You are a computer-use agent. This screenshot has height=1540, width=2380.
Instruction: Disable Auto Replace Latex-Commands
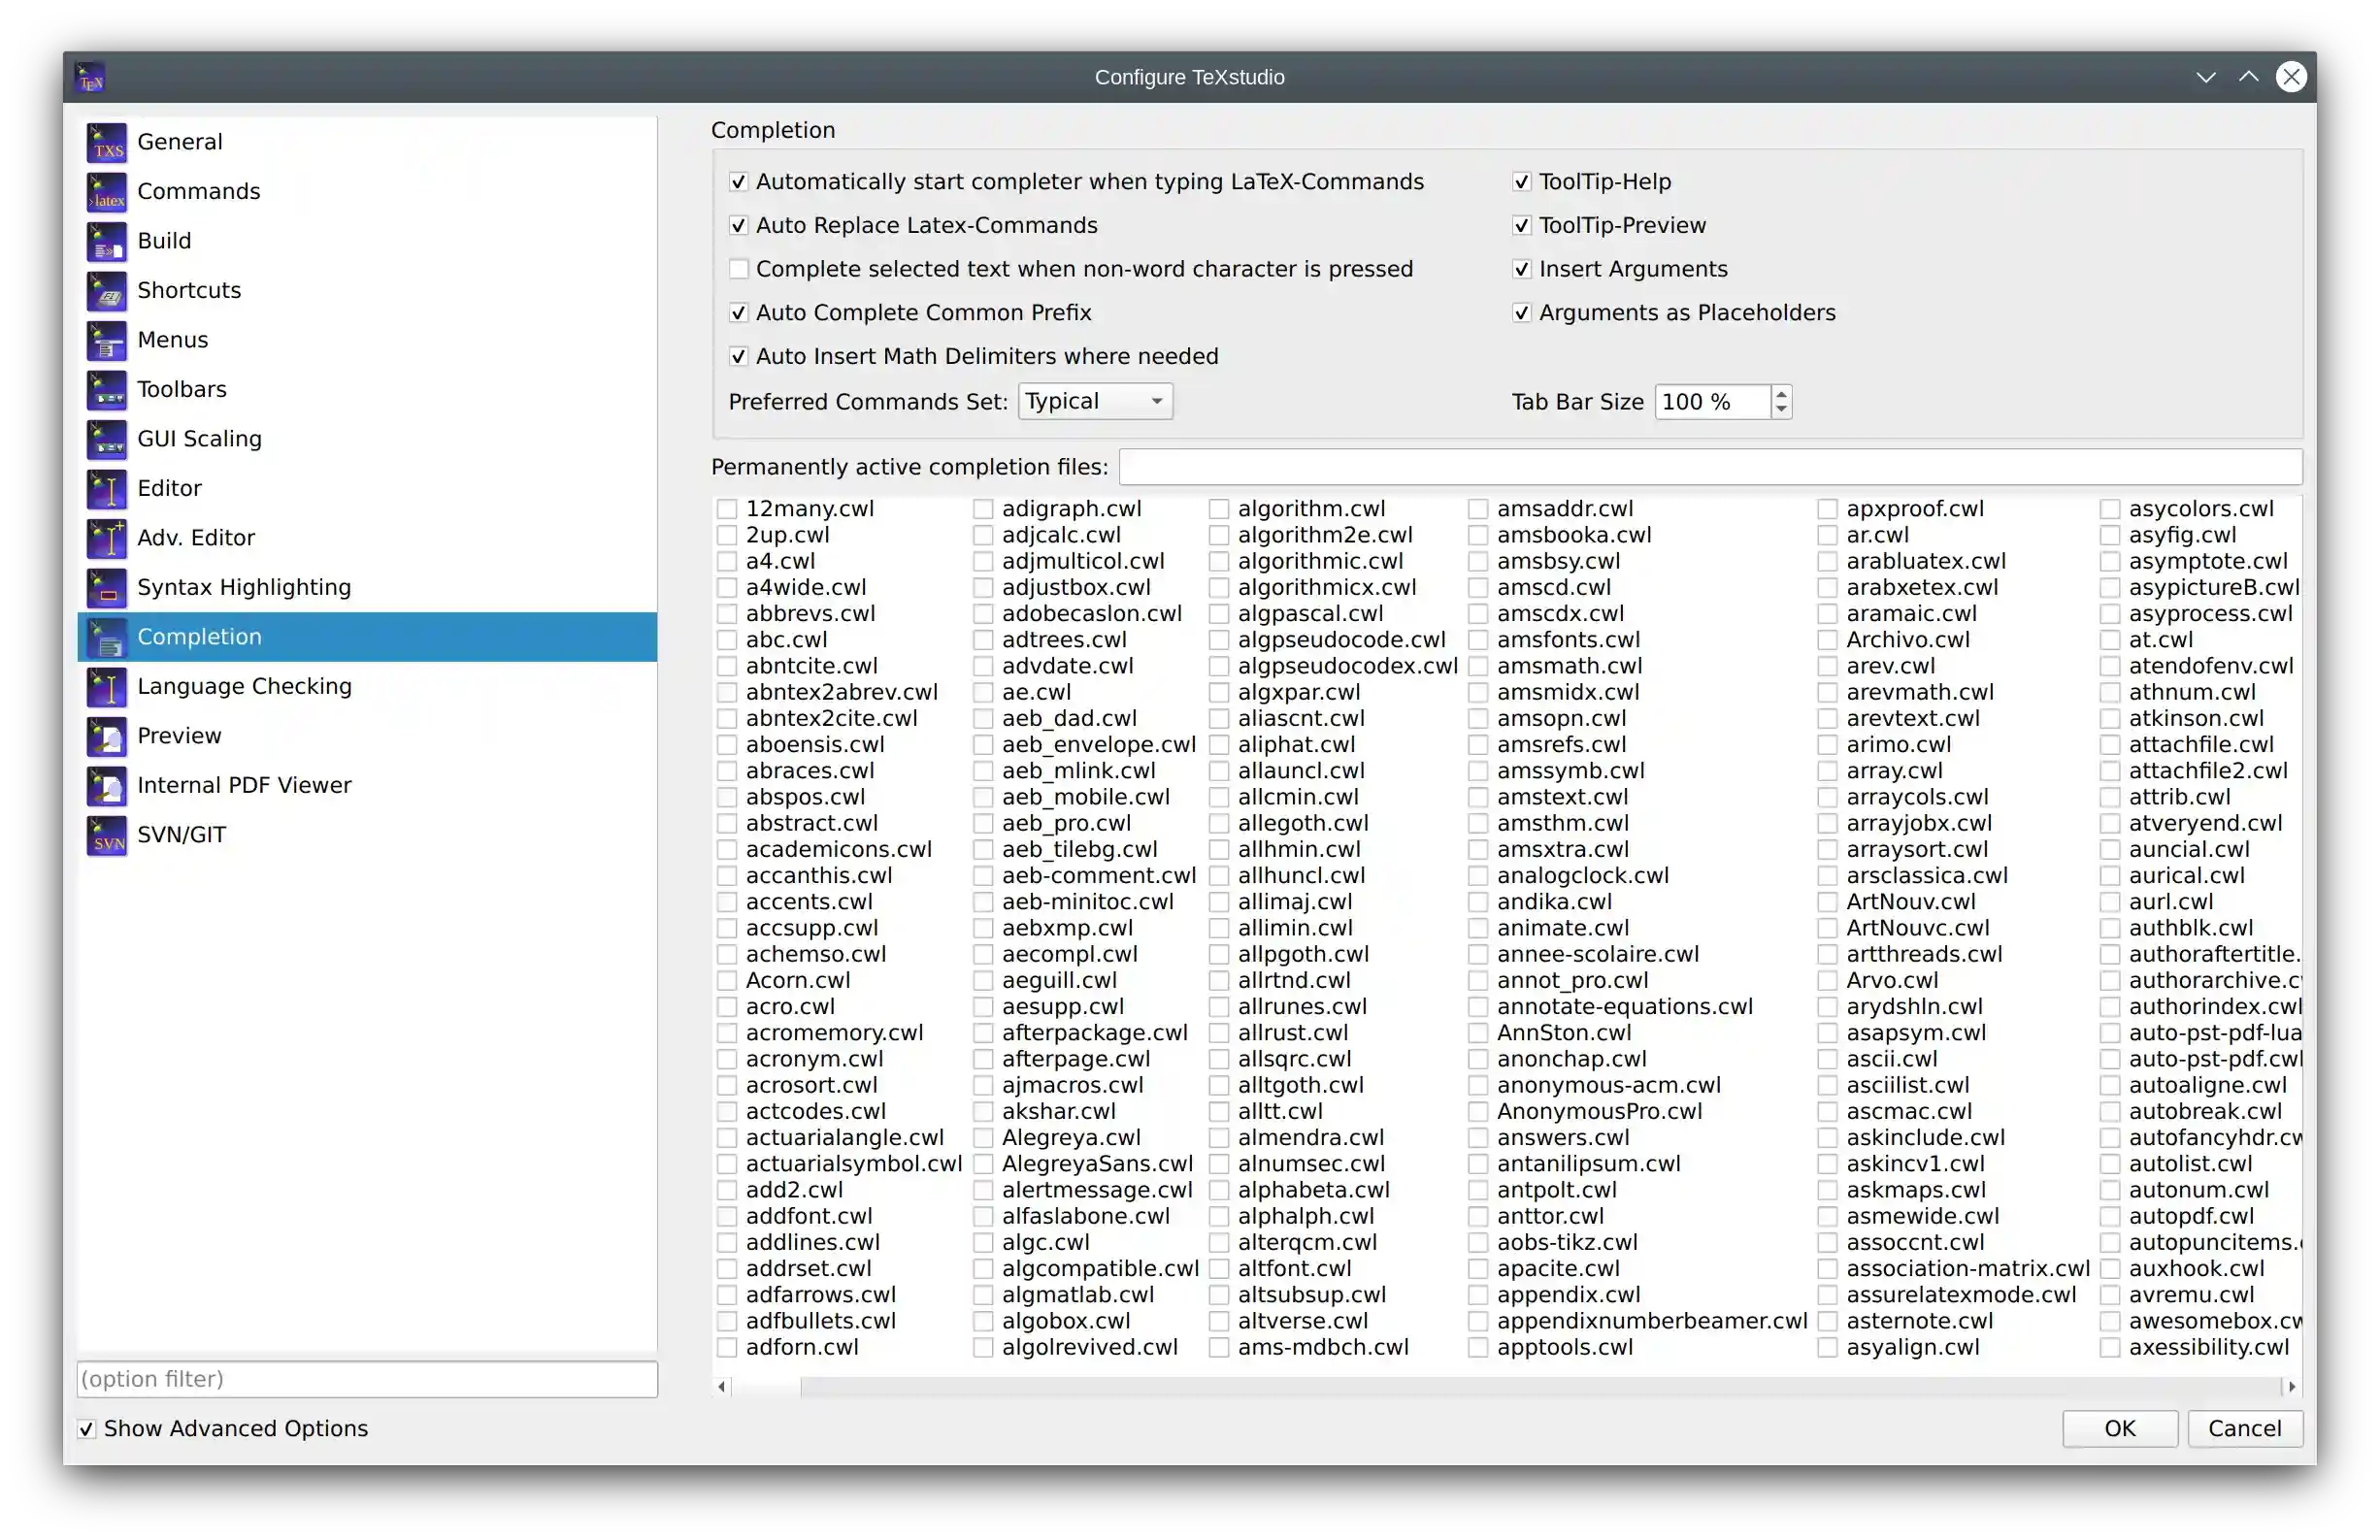click(x=739, y=225)
